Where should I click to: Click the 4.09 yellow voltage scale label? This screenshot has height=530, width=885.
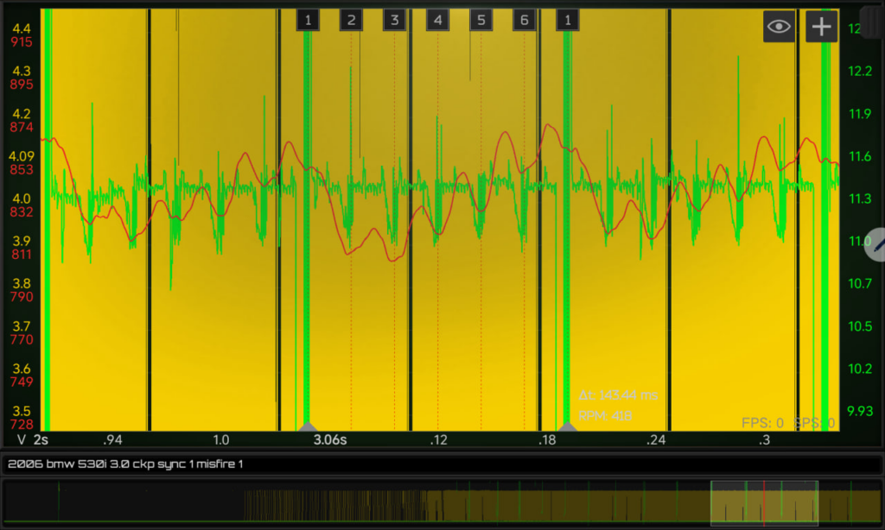[22, 155]
